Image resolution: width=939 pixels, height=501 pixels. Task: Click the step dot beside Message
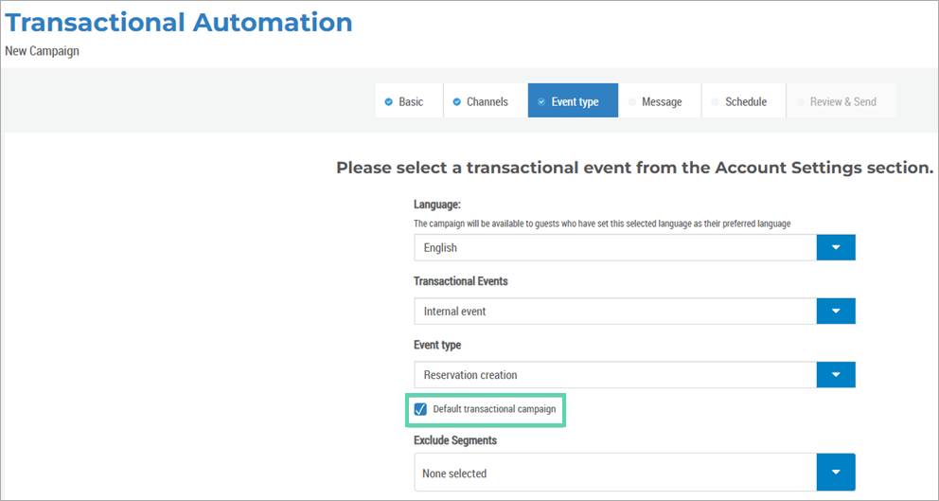click(631, 102)
